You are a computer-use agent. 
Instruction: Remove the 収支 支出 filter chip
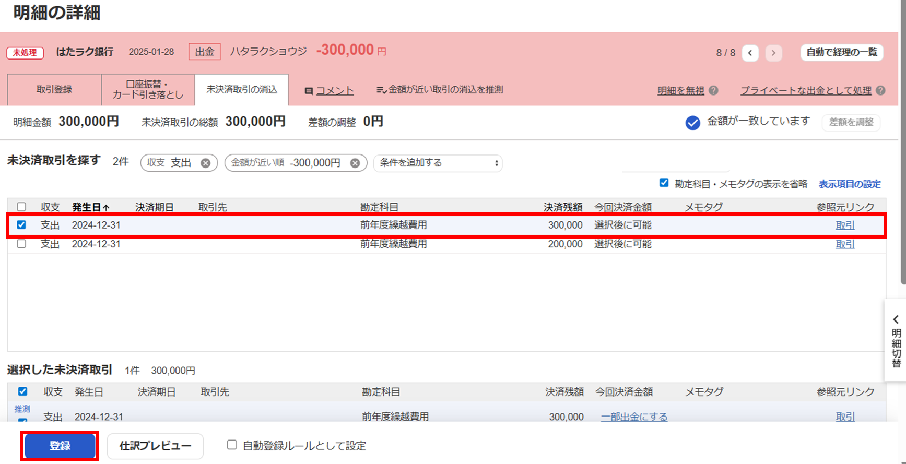pyautogui.click(x=206, y=163)
